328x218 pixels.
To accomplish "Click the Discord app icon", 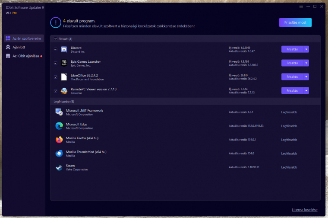I will (64, 49).
